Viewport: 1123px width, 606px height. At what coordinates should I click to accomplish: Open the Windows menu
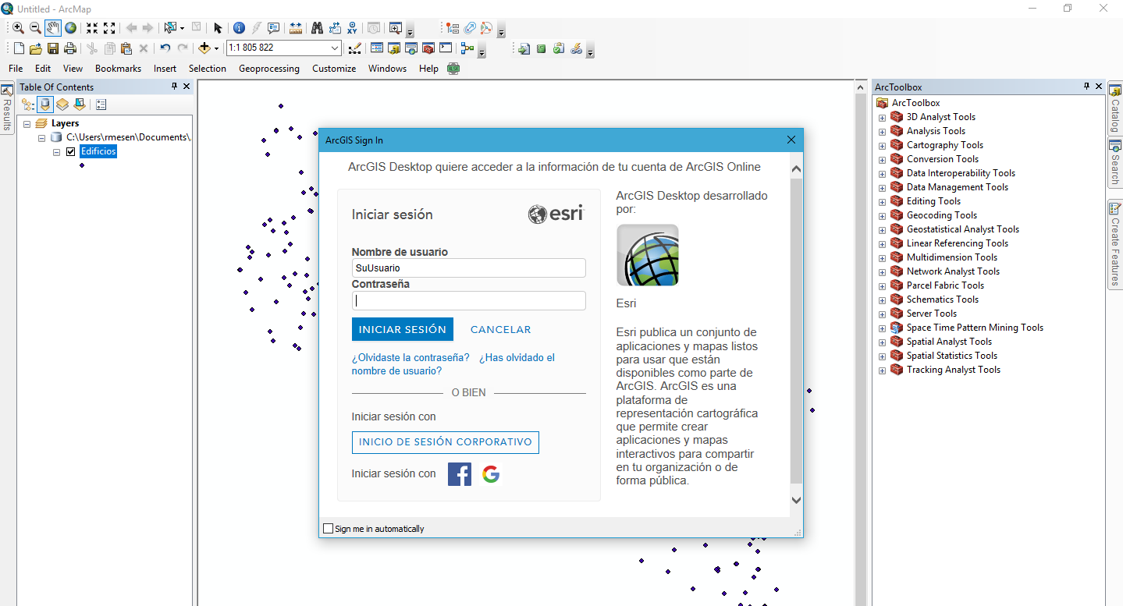click(388, 69)
